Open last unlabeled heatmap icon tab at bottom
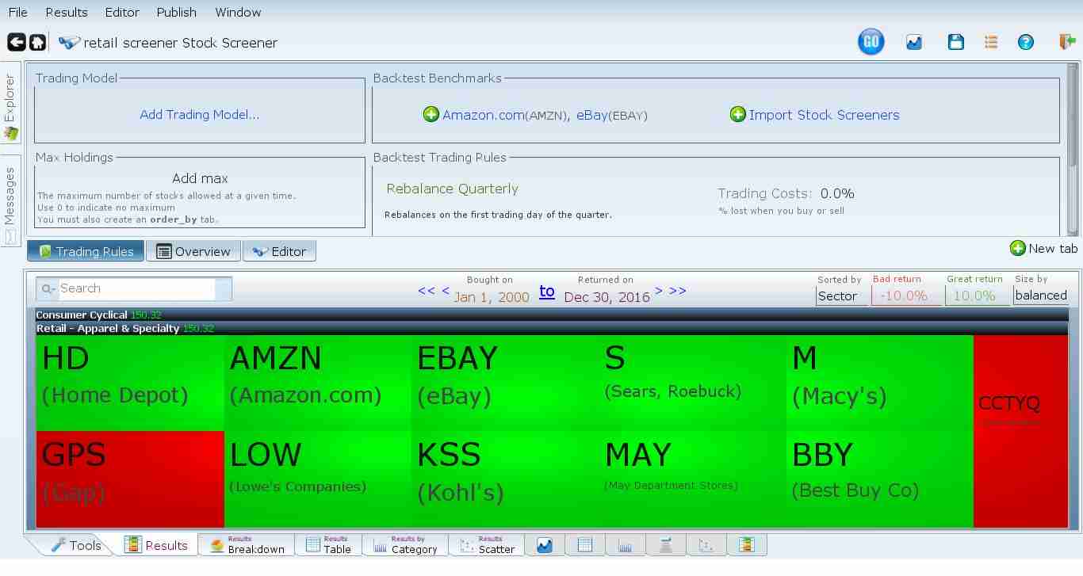The image size is (1083, 576). [746, 545]
